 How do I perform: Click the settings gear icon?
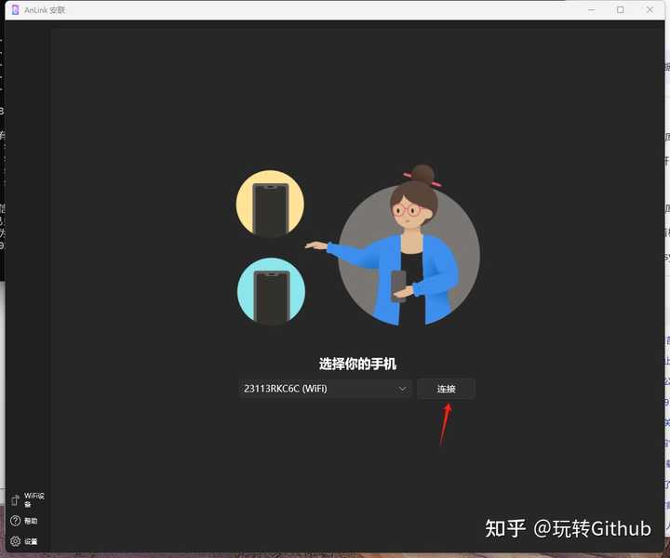pos(15,541)
